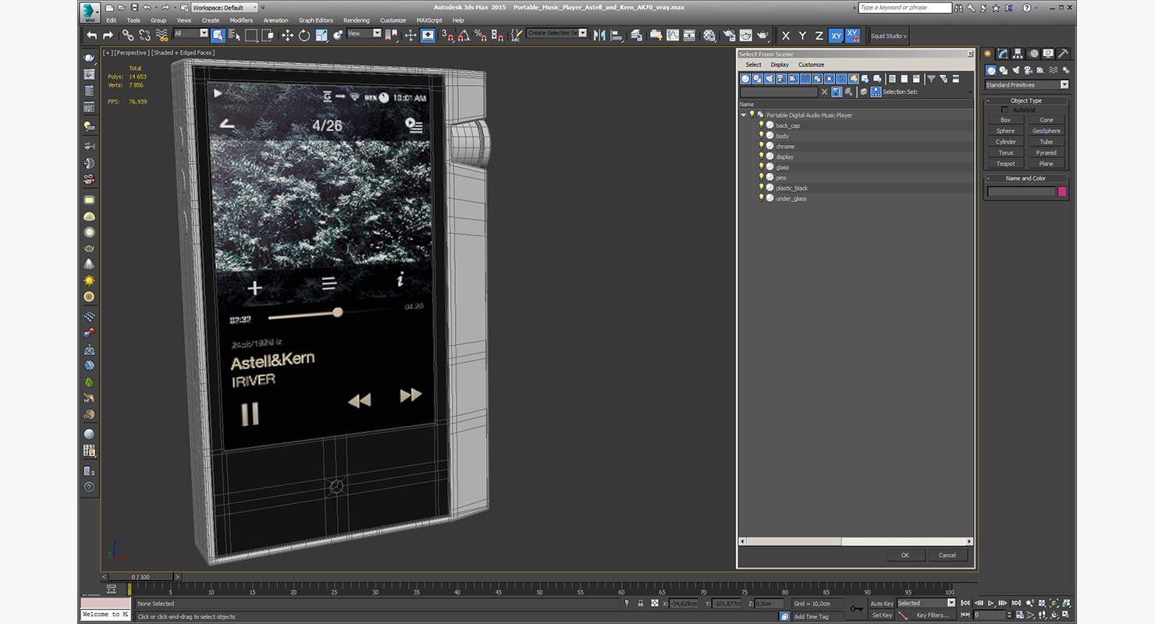Toggle Display Space Warps filter in dialog
The height and width of the screenshot is (624, 1155).
pos(805,79)
